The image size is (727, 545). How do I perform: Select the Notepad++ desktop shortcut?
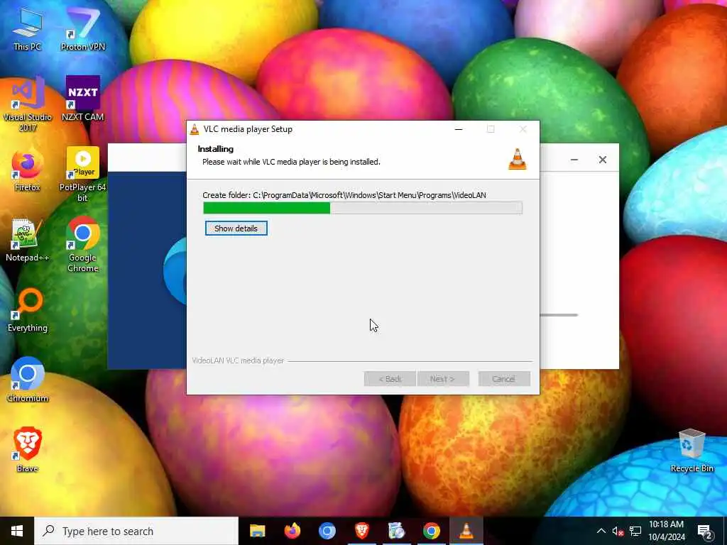click(x=28, y=240)
